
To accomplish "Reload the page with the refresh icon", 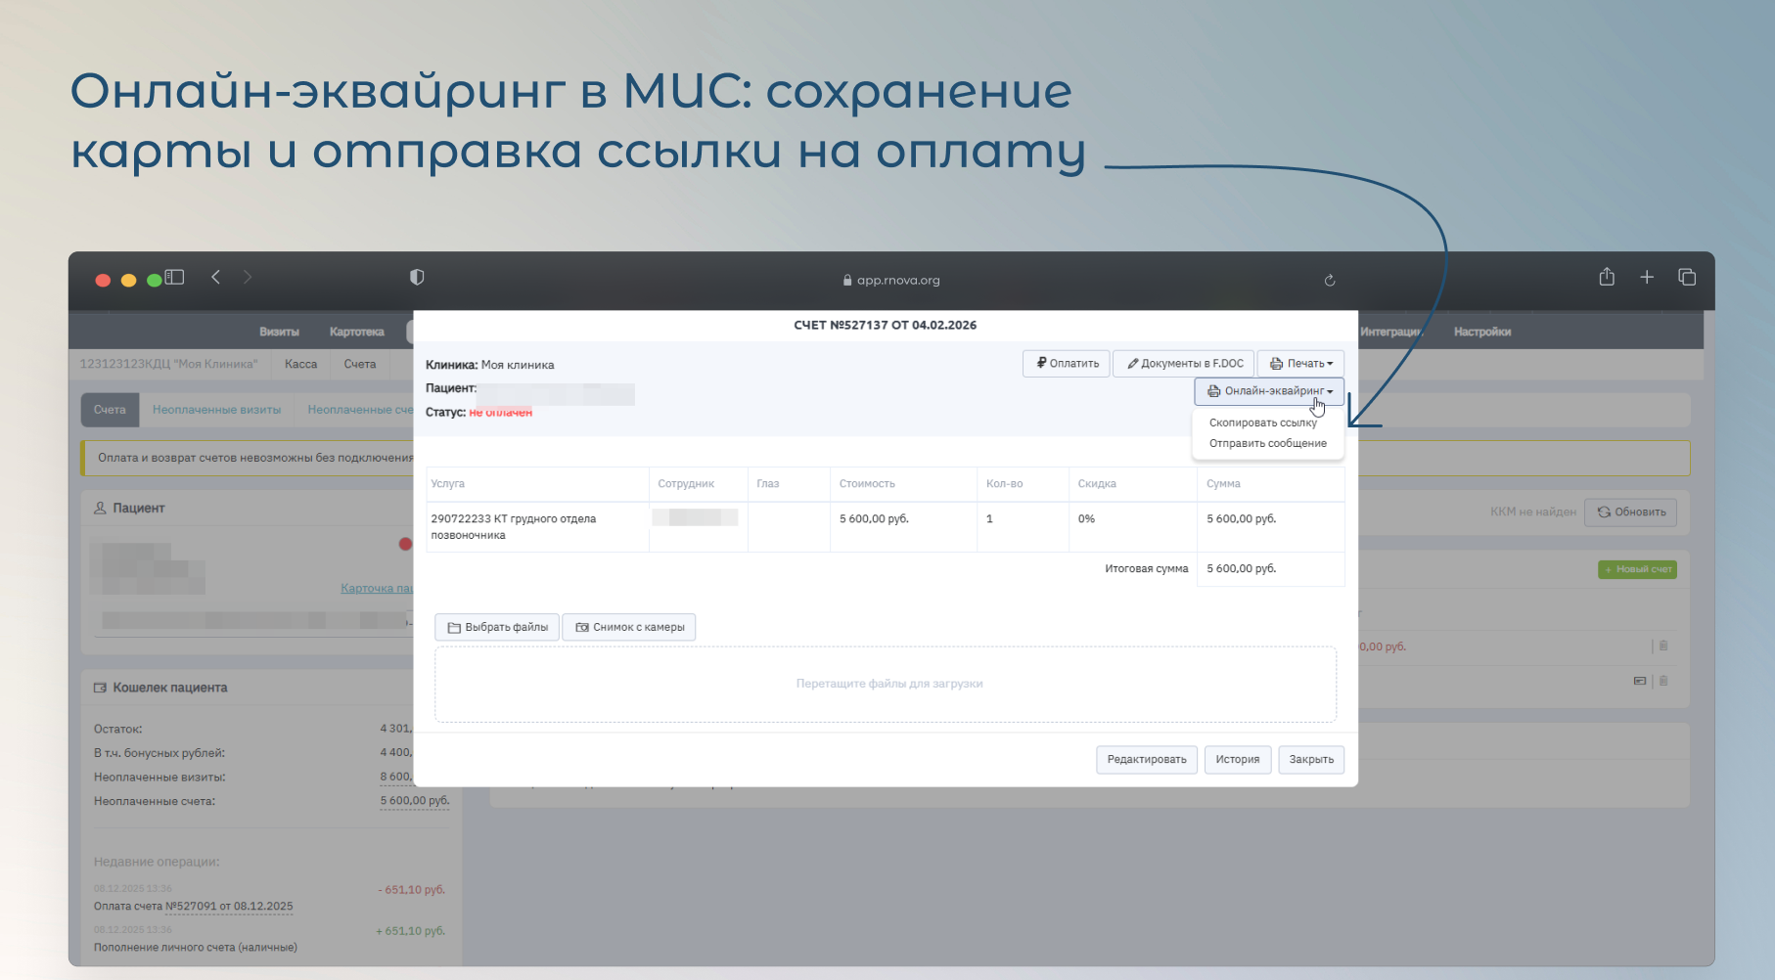I will pos(1330,281).
